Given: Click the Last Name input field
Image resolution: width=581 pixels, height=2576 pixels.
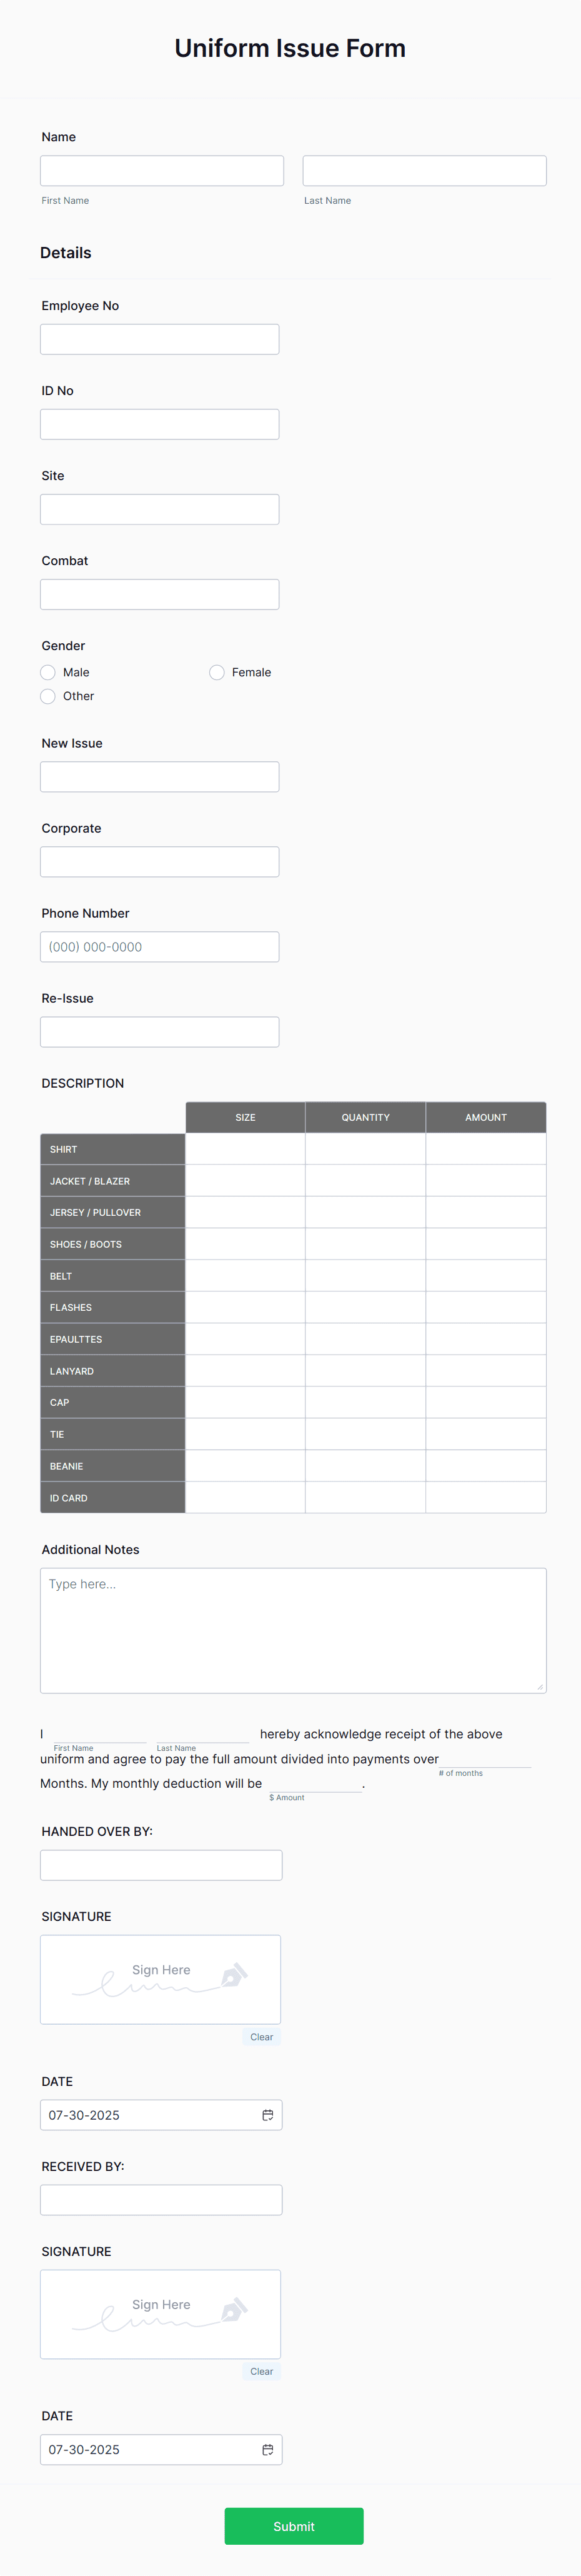Looking at the screenshot, I should pyautogui.click(x=424, y=170).
